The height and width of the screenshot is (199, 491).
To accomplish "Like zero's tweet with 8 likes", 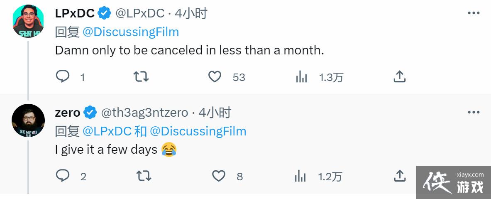I will 219,176.
